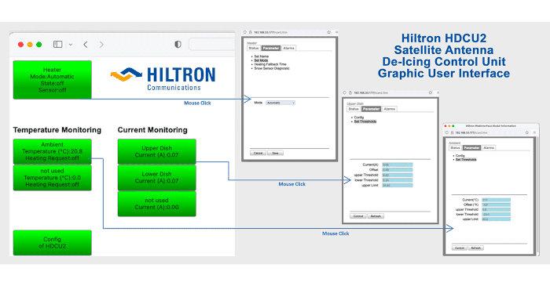This screenshot has width=550, height=286.
Task: Expand the Mode dropdown set to Automatic
Action: pyautogui.click(x=280, y=103)
